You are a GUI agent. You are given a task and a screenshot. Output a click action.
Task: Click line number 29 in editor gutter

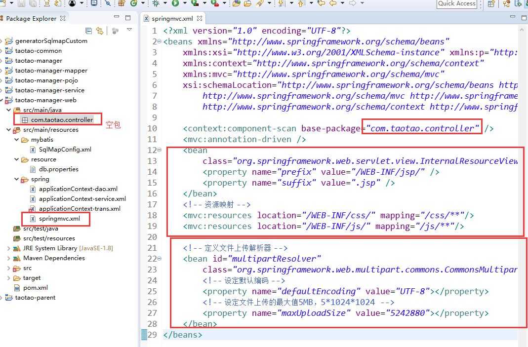pyautogui.click(x=152, y=335)
